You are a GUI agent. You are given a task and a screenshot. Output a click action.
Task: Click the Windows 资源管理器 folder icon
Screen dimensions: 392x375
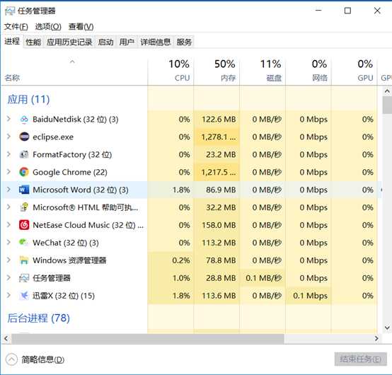coord(24,260)
